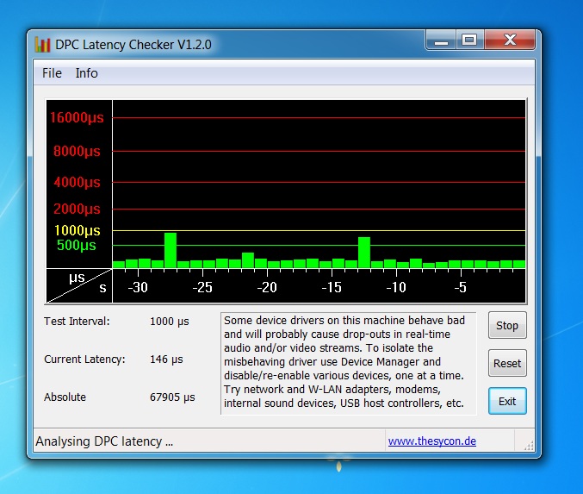Open the Info menu
The image size is (583, 494).
87,73
